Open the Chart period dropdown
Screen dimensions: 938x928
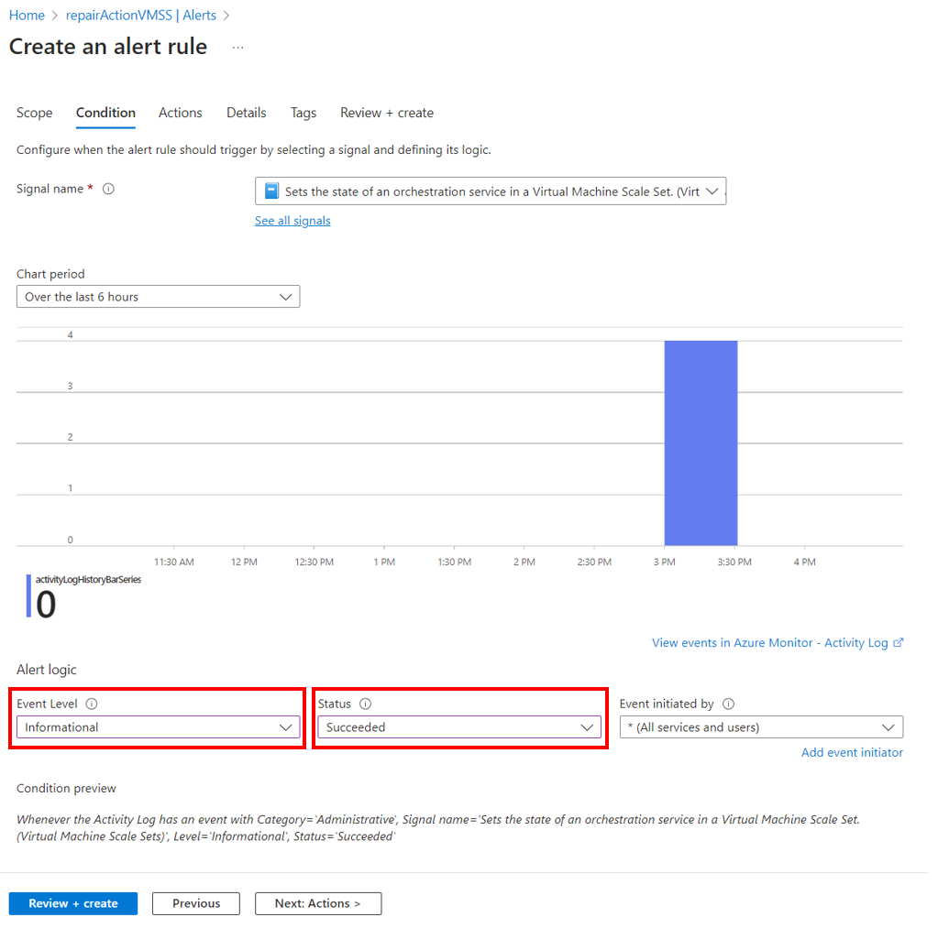(158, 297)
